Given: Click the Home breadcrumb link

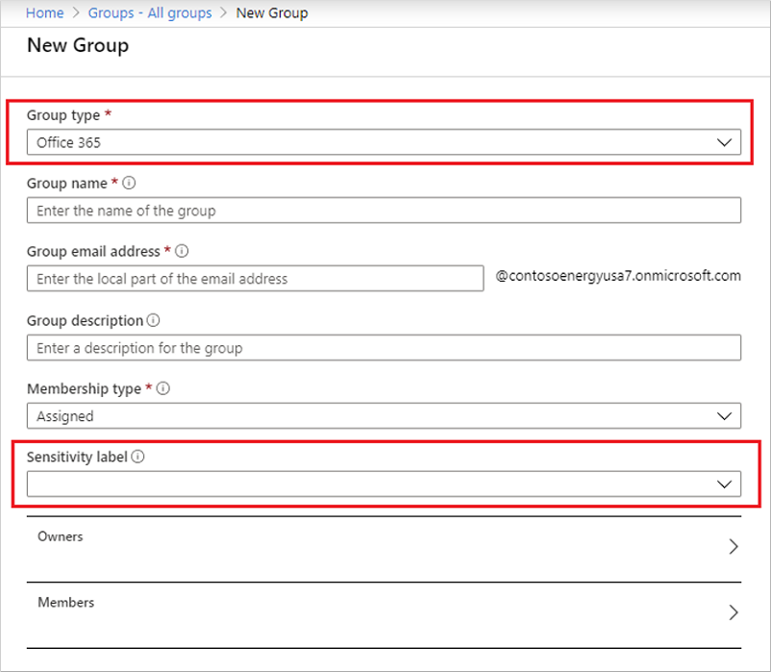Looking at the screenshot, I should 44,13.
